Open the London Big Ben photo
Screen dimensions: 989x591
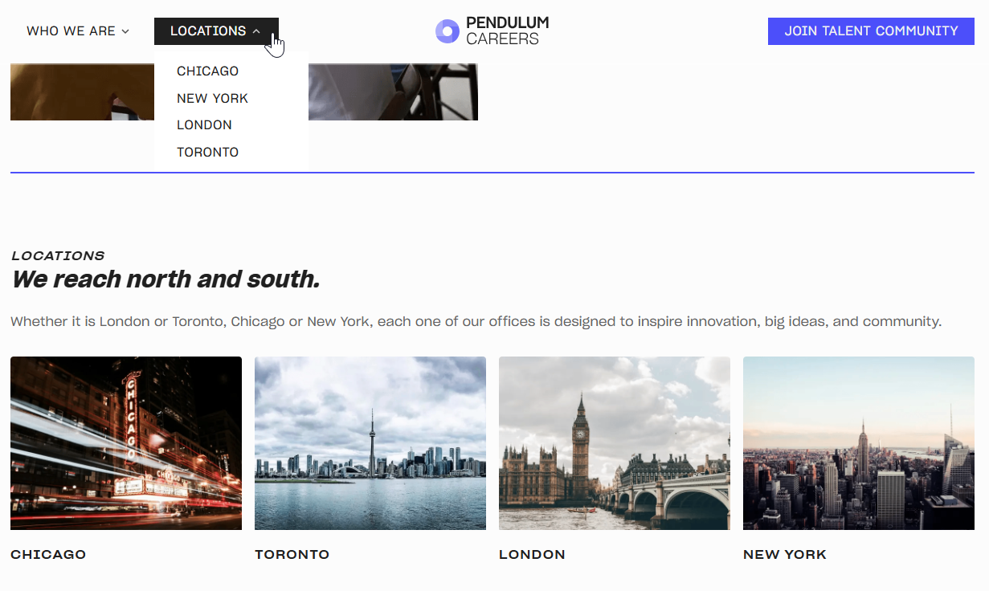615,443
